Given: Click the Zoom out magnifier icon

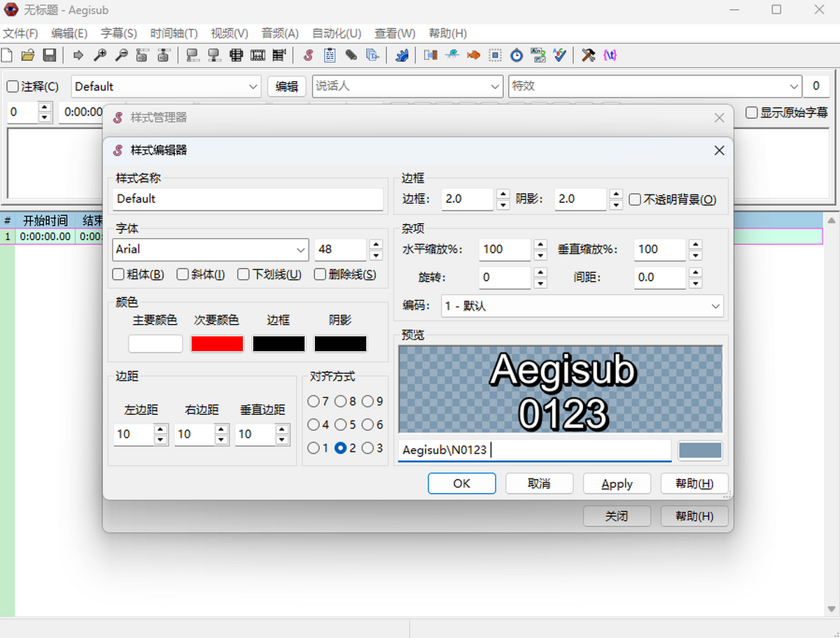Looking at the screenshot, I should tap(121, 55).
